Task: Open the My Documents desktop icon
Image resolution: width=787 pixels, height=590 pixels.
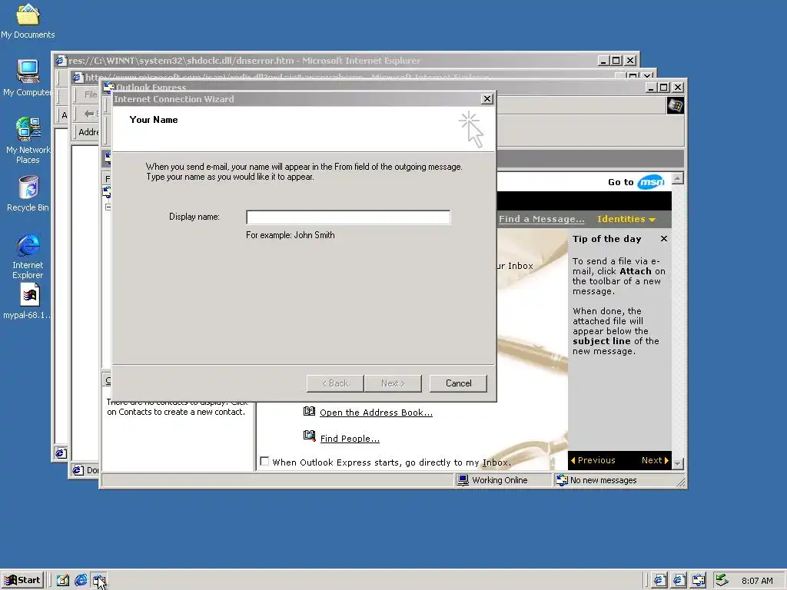Action: tap(28, 21)
